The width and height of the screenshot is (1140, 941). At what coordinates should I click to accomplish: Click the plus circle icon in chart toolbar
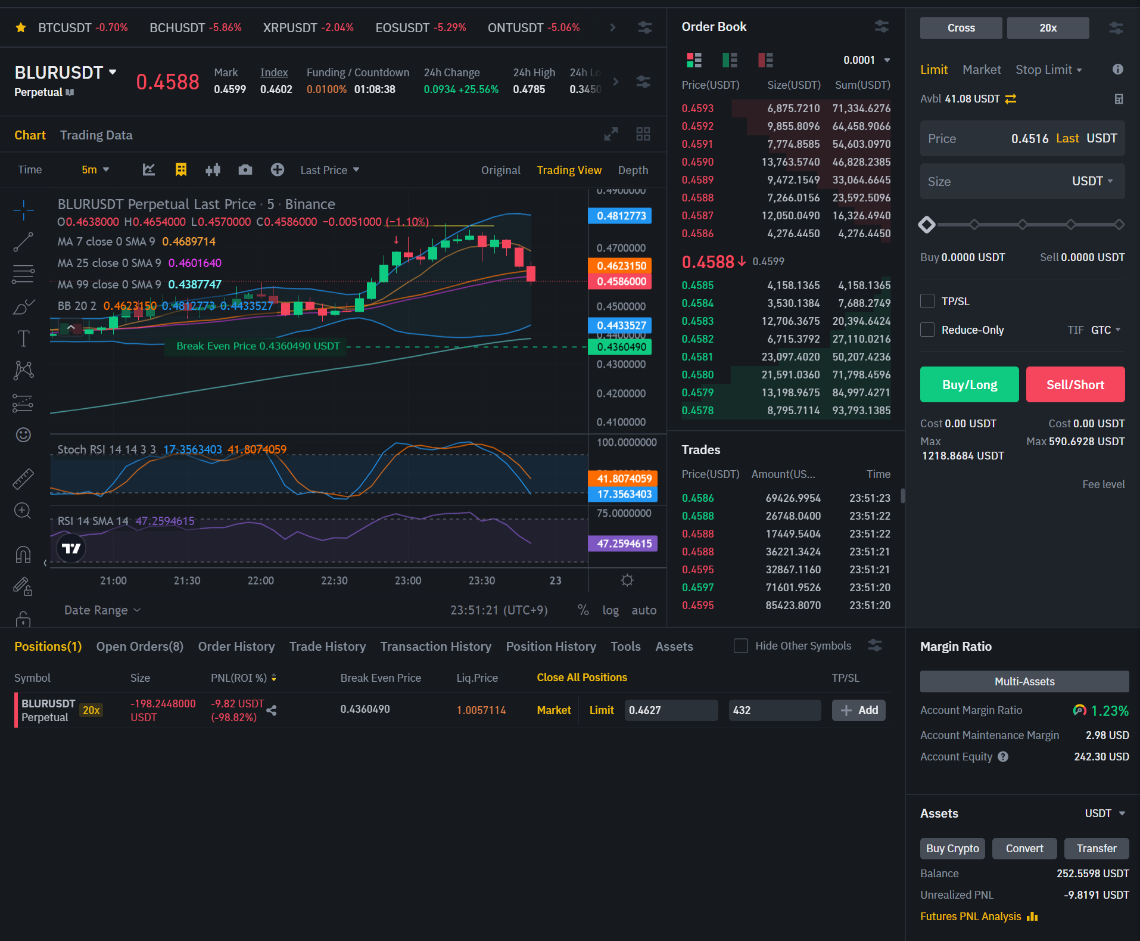[278, 170]
